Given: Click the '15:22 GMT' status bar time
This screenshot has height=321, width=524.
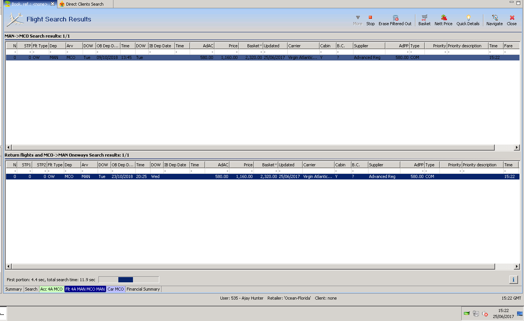Looking at the screenshot, I should [511, 298].
